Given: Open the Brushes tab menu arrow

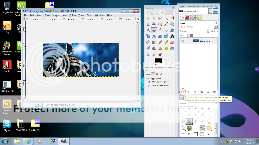Looking at the screenshot, I should click(215, 103).
